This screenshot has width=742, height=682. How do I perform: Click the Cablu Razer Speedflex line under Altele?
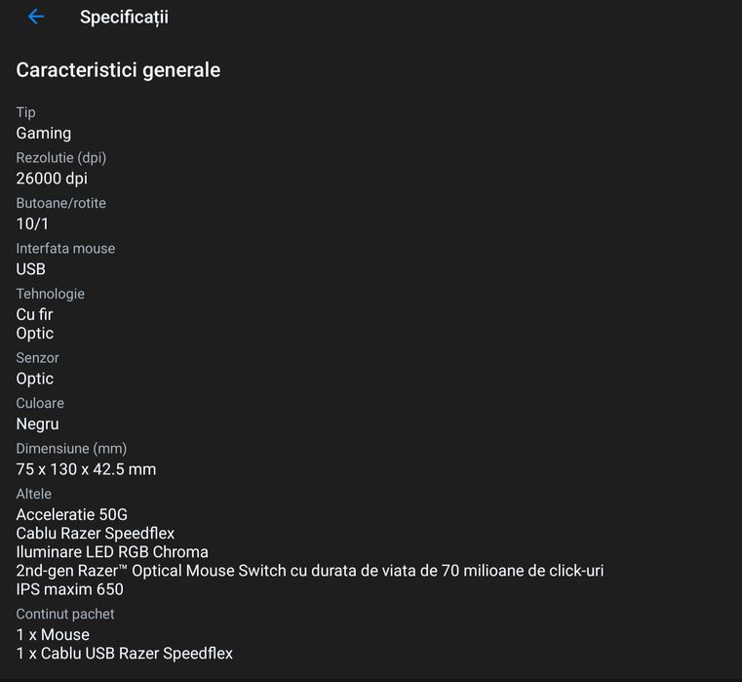(x=96, y=533)
